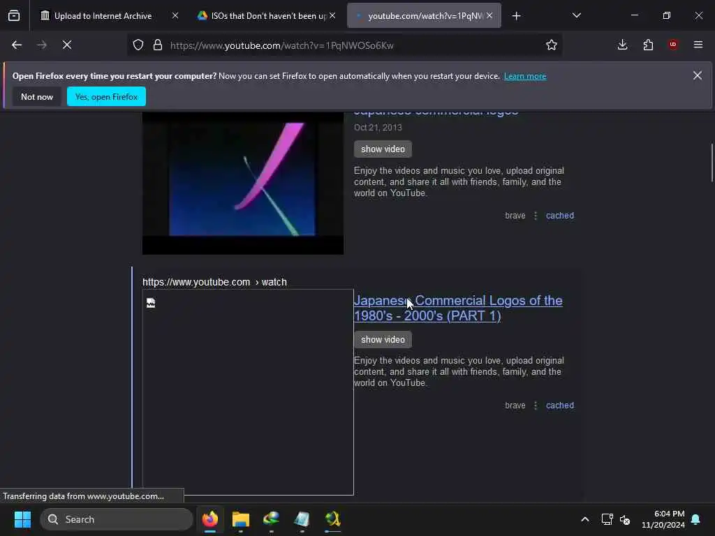The height and width of the screenshot is (536, 715).
Task: Open Firefox View icon in tab strip
Action: [x=14, y=16]
